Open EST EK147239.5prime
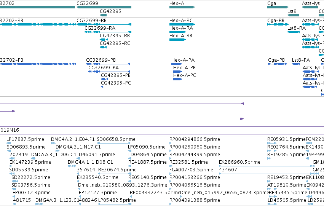This screenshot has width=324, height=206. click(30, 162)
